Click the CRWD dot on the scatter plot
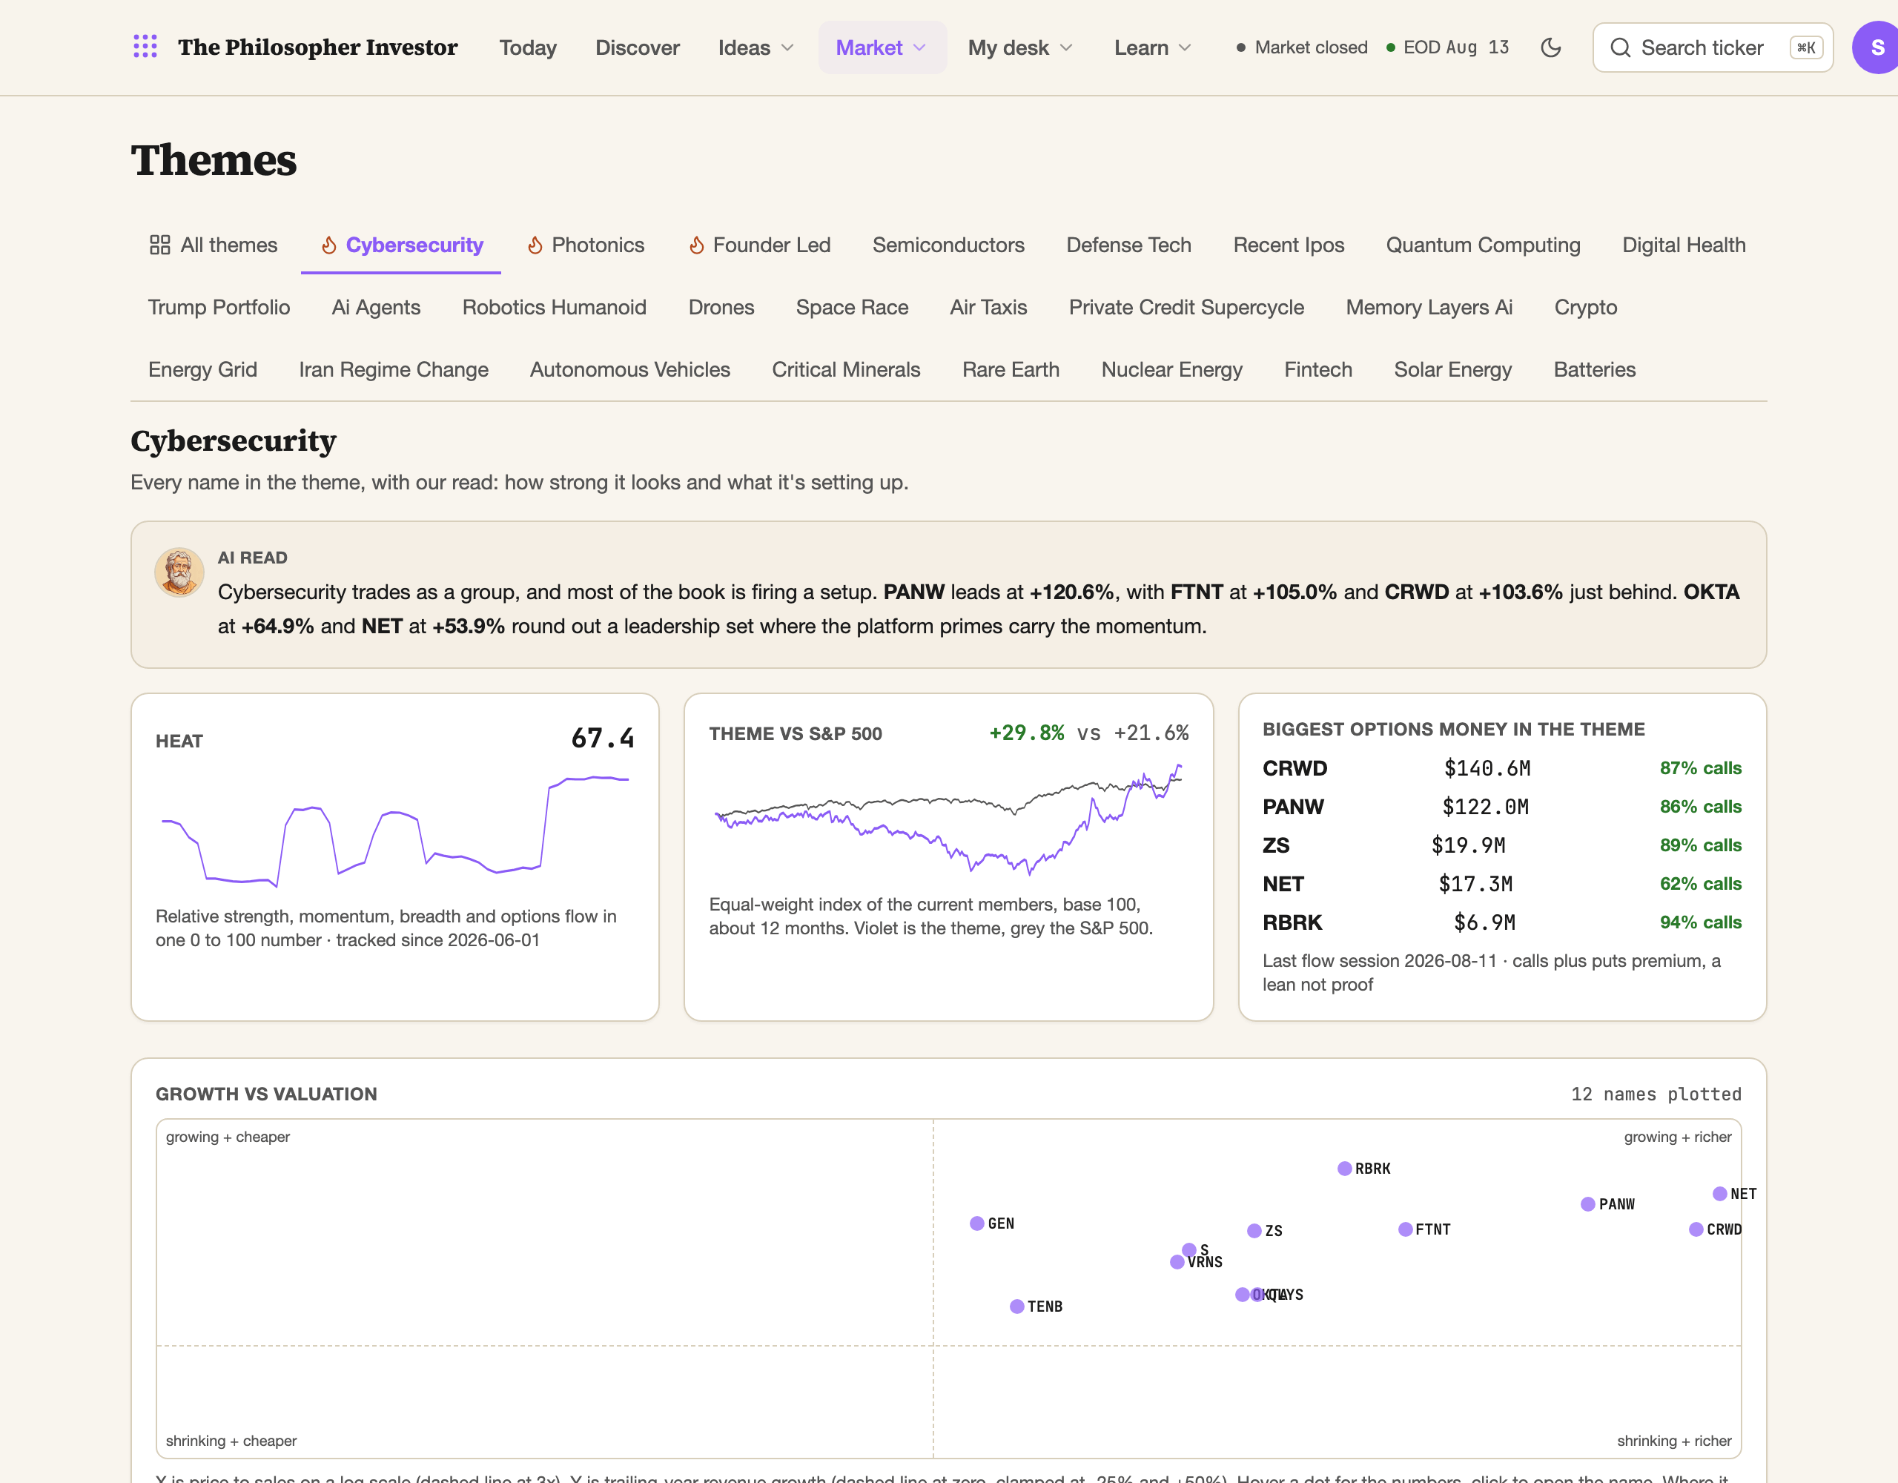 click(x=1696, y=1229)
